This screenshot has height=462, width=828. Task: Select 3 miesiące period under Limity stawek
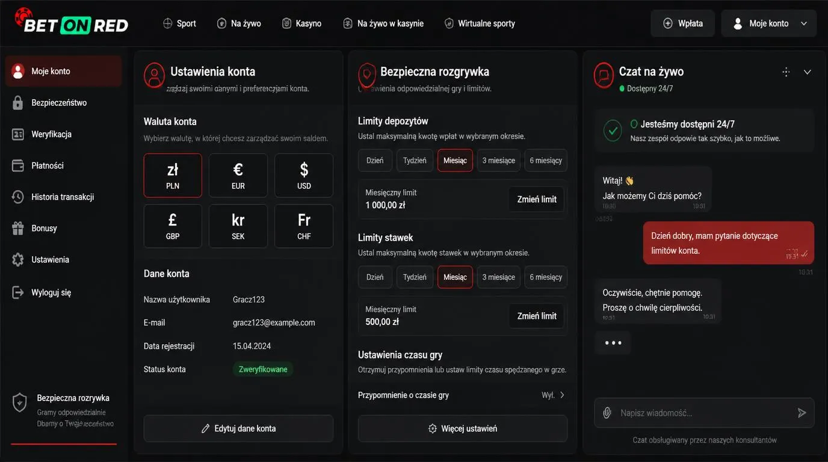tap(499, 277)
